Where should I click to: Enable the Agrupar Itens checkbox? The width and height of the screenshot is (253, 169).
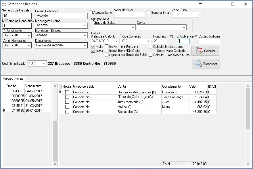pyautogui.click(x=91, y=13)
